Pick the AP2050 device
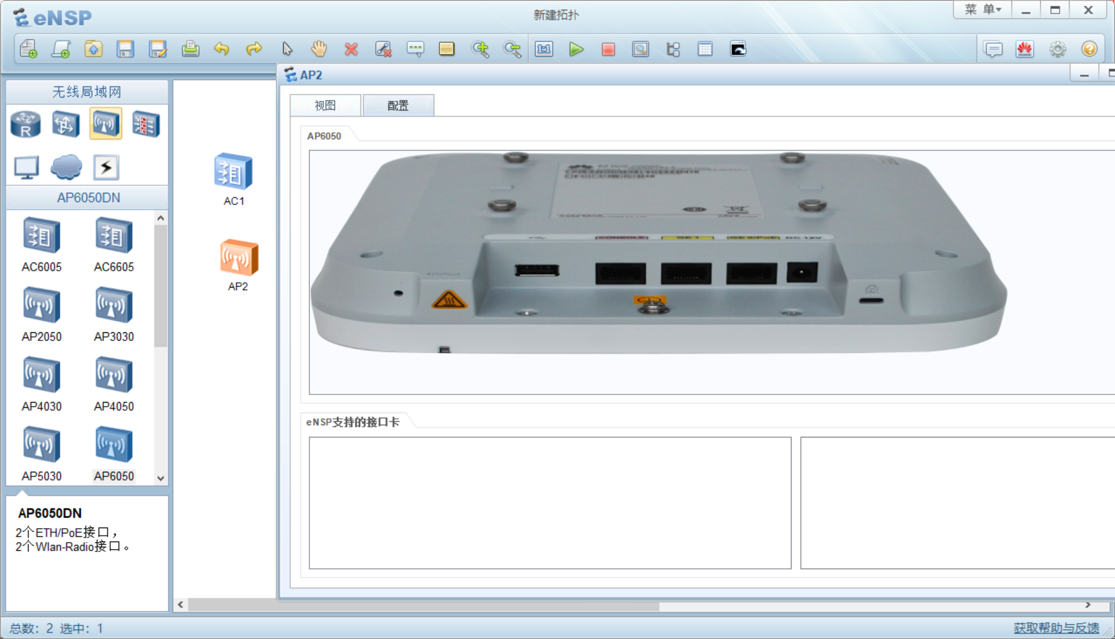The height and width of the screenshot is (639, 1115). point(41,314)
